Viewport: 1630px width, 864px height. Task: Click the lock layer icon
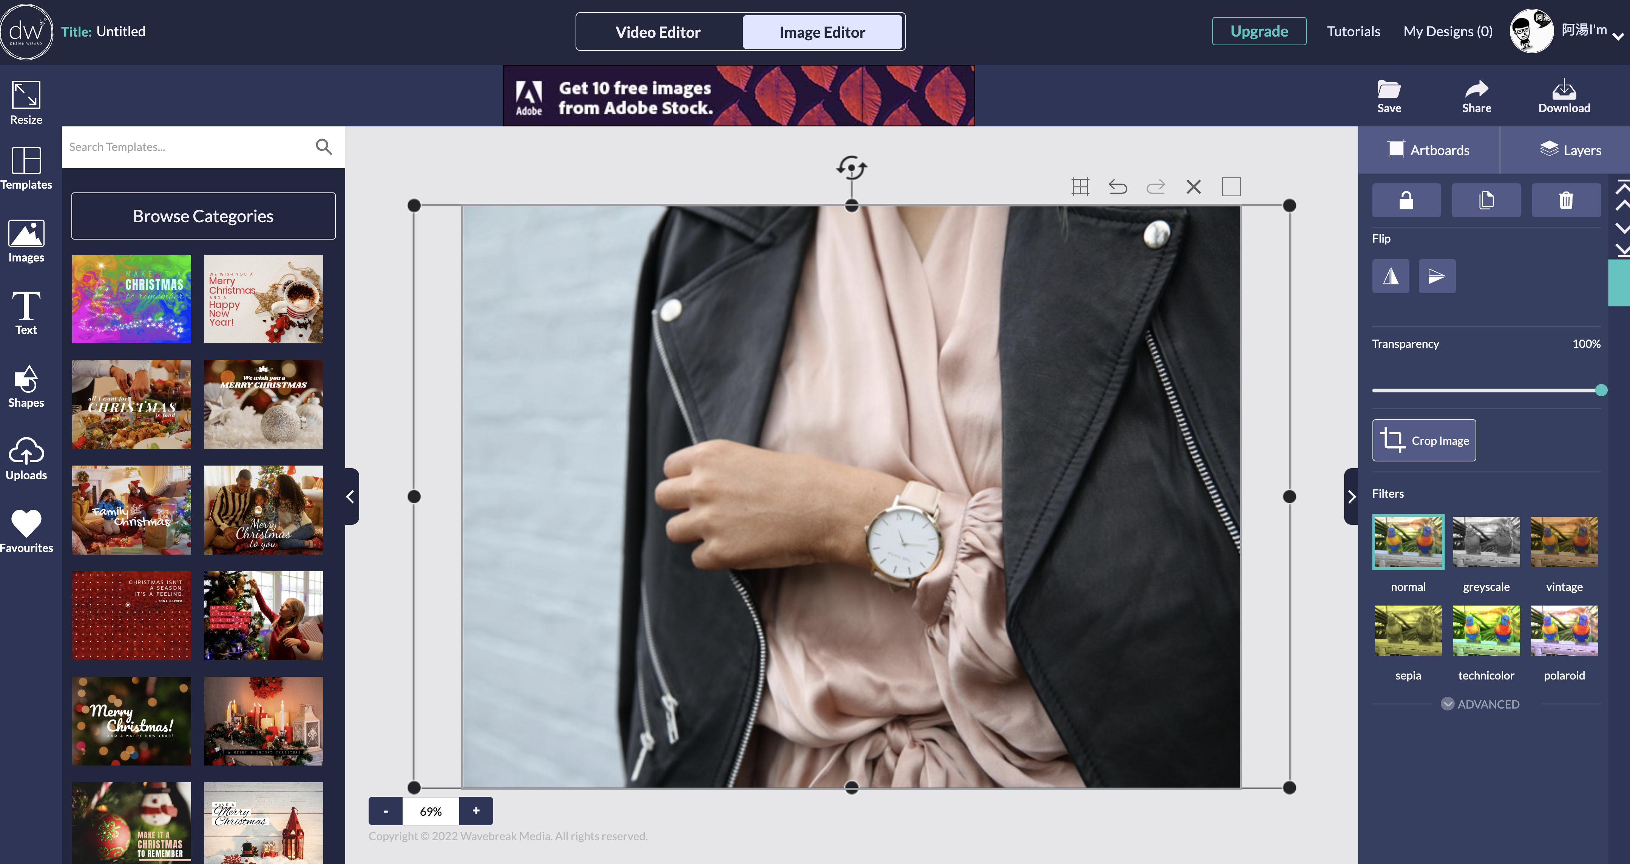(1406, 200)
